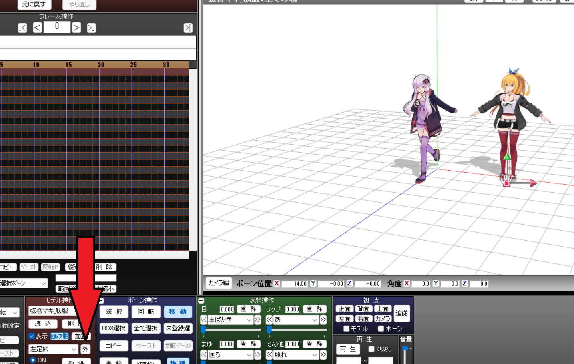574x364 pixels.
Task: Next other morph '>>' beside 照れ
Action: click(x=323, y=355)
